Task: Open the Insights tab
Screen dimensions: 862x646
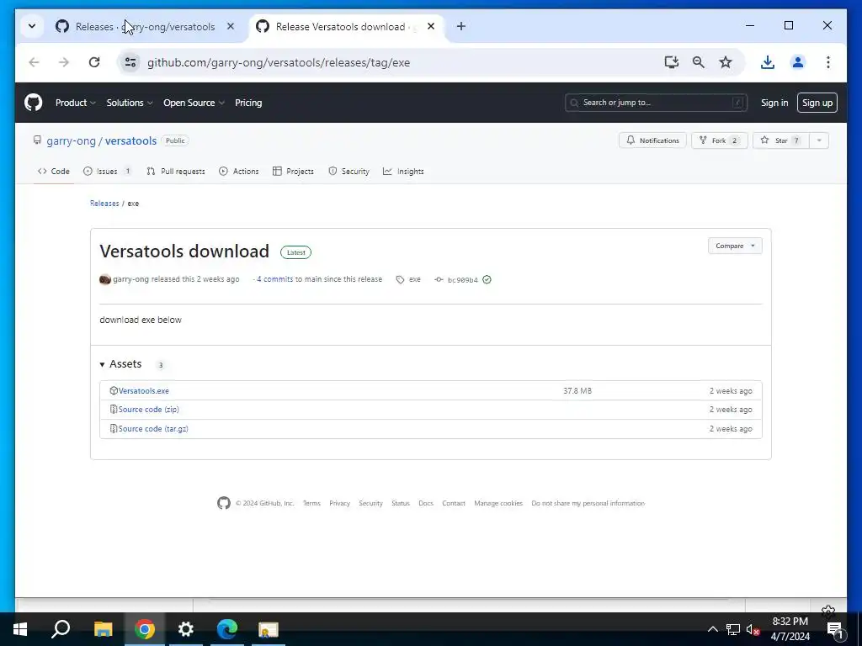Action: click(x=403, y=172)
